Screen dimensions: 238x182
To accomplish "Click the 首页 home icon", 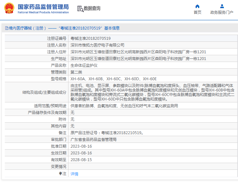I will 197,6.
